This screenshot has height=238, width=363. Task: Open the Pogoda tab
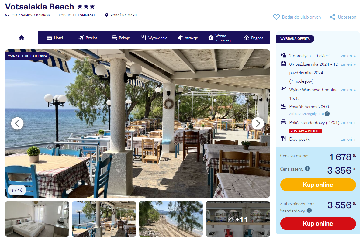pyautogui.click(x=254, y=38)
